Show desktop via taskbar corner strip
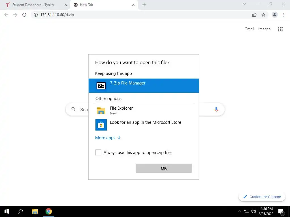 [289, 211]
